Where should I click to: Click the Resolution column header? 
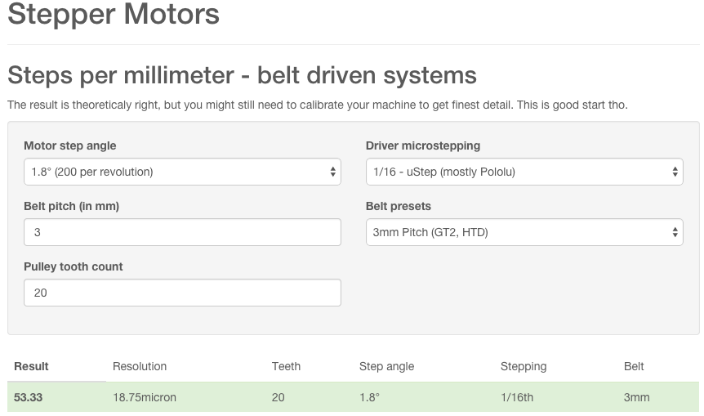(x=140, y=366)
